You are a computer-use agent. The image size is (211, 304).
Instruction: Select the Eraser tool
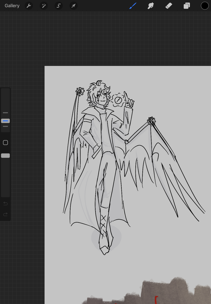(x=169, y=6)
